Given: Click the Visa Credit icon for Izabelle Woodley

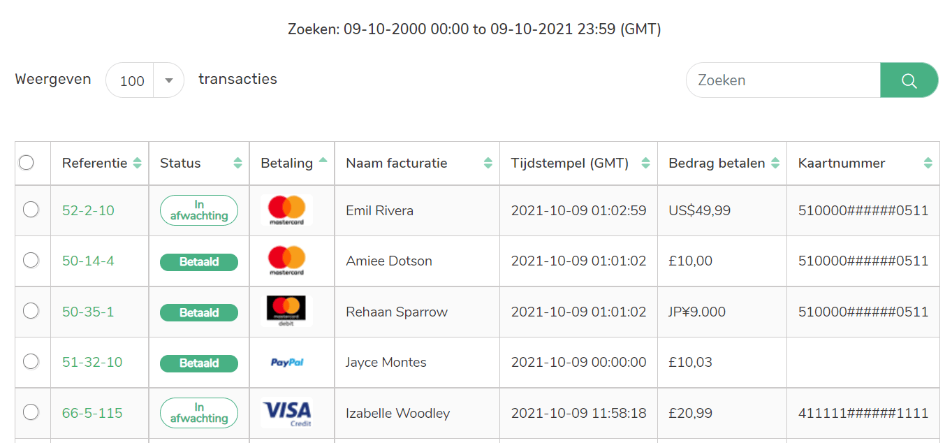Looking at the screenshot, I should click(286, 413).
